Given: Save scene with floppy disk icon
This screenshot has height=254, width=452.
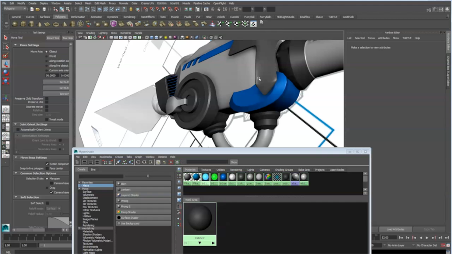Looking at the screenshot, I should point(44,9).
